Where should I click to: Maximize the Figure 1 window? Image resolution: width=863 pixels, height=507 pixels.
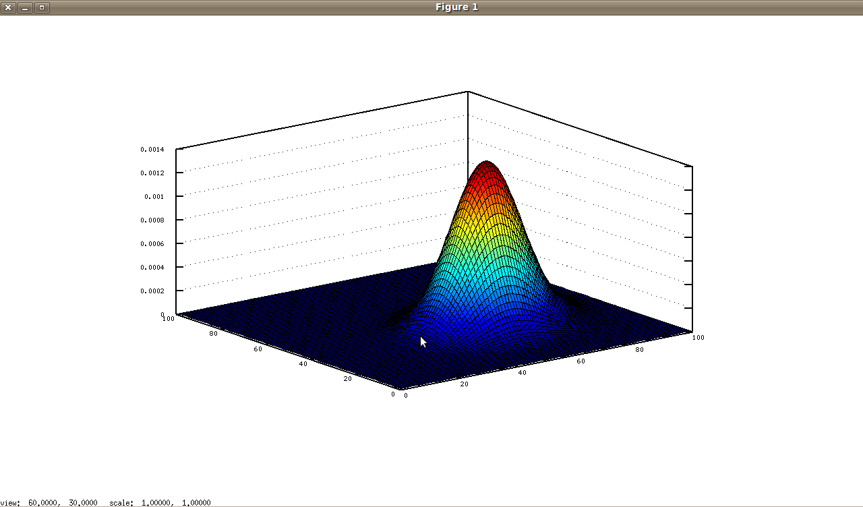tap(42, 7)
